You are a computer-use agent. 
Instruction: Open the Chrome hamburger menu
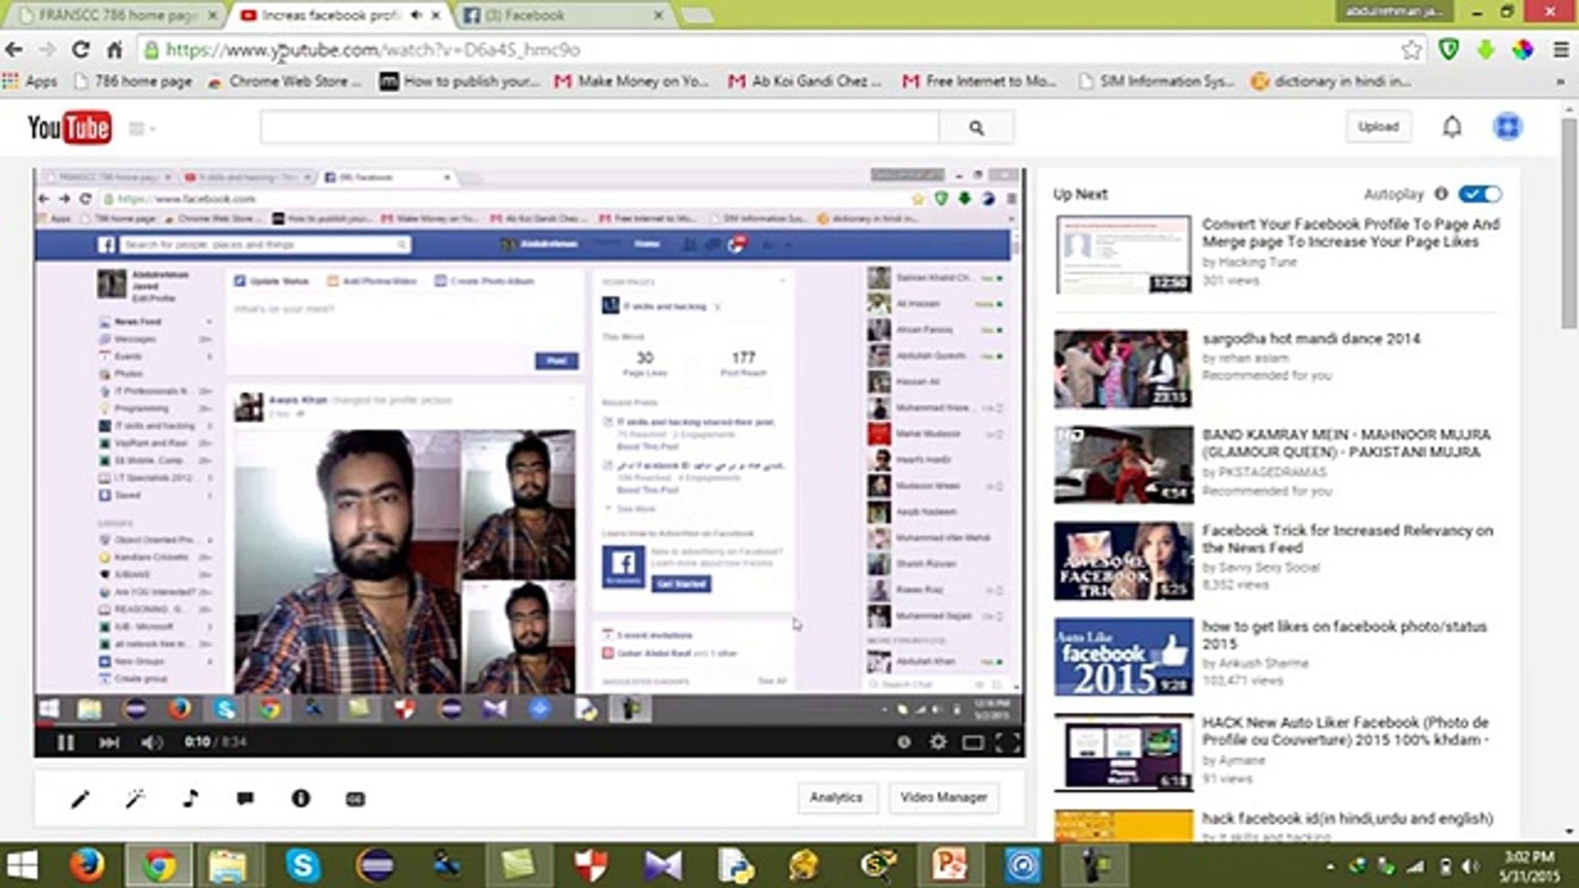coord(1561,50)
